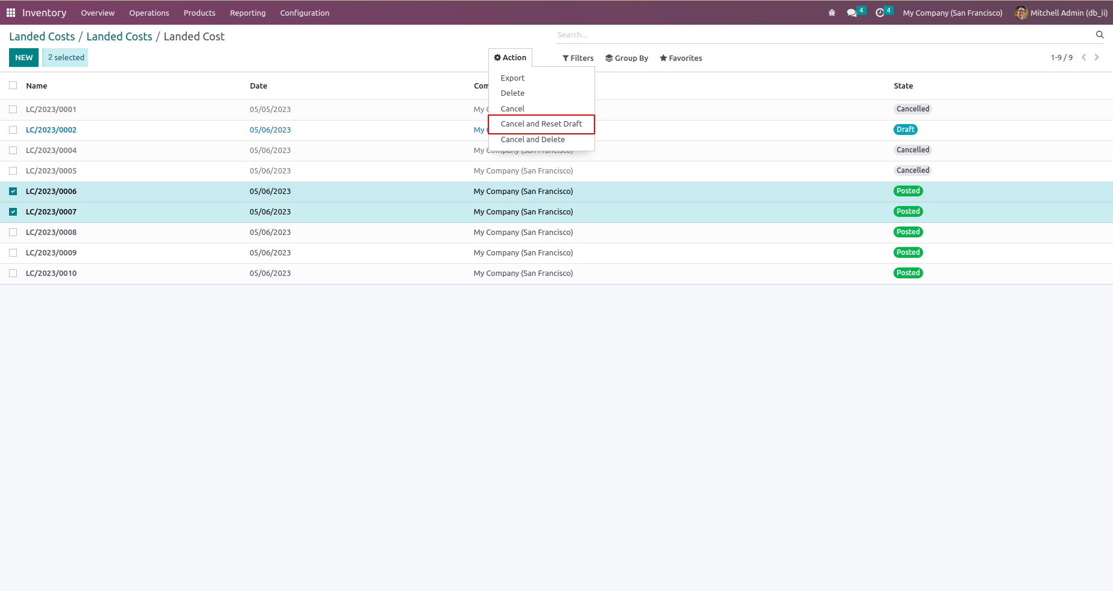
Task: Click Posted badge for LC/2023/0008
Action: [908, 232]
